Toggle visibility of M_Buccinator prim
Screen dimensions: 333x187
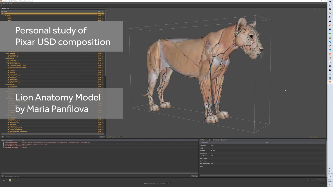pyautogui.click(x=103, y=124)
